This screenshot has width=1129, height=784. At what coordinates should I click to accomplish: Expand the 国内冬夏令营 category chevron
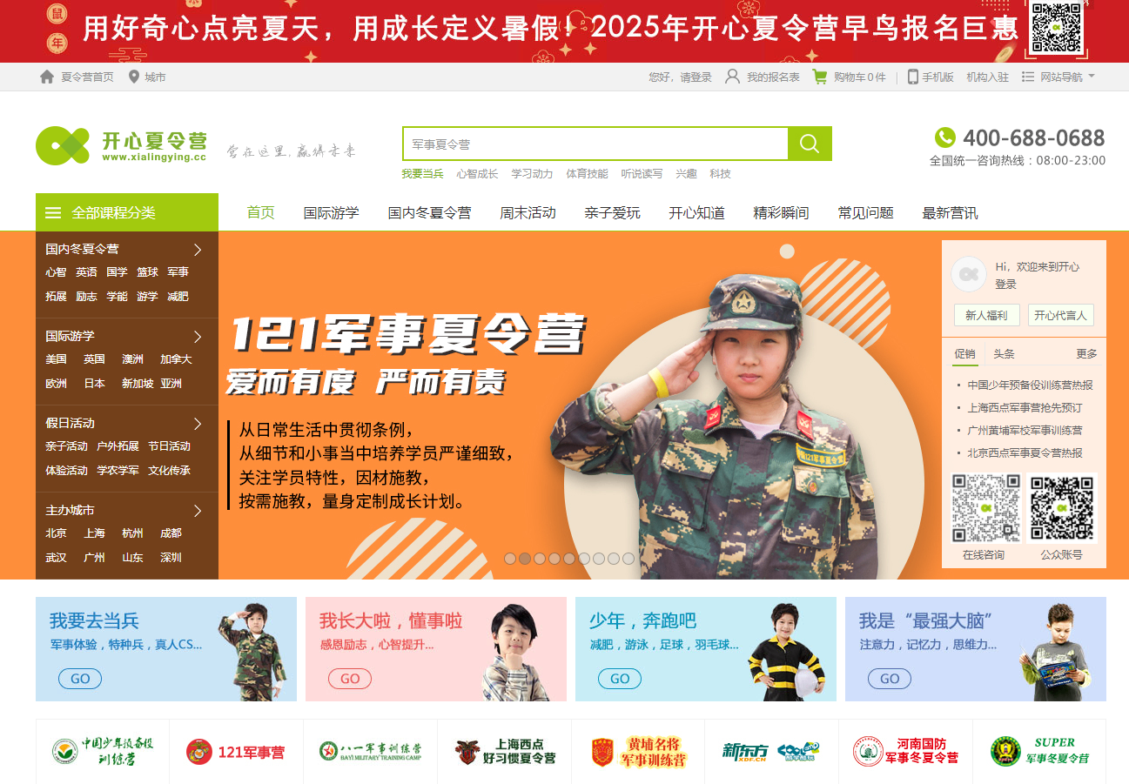point(198,250)
